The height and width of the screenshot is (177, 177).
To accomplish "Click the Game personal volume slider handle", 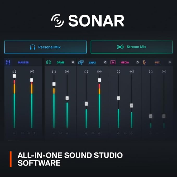I will 54,84.
